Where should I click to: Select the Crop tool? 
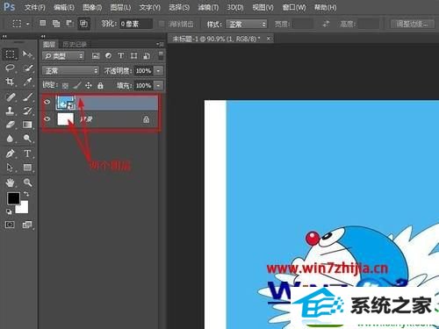click(x=11, y=82)
